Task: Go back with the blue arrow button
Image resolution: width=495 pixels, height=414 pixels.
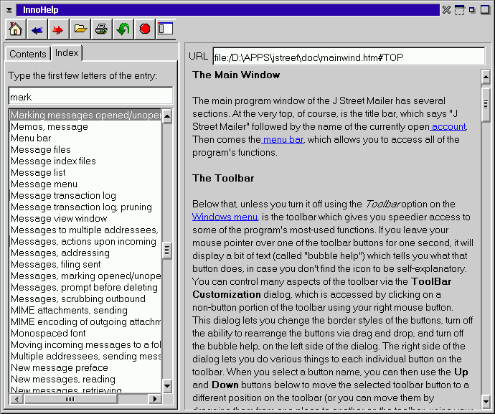Action: [37, 29]
